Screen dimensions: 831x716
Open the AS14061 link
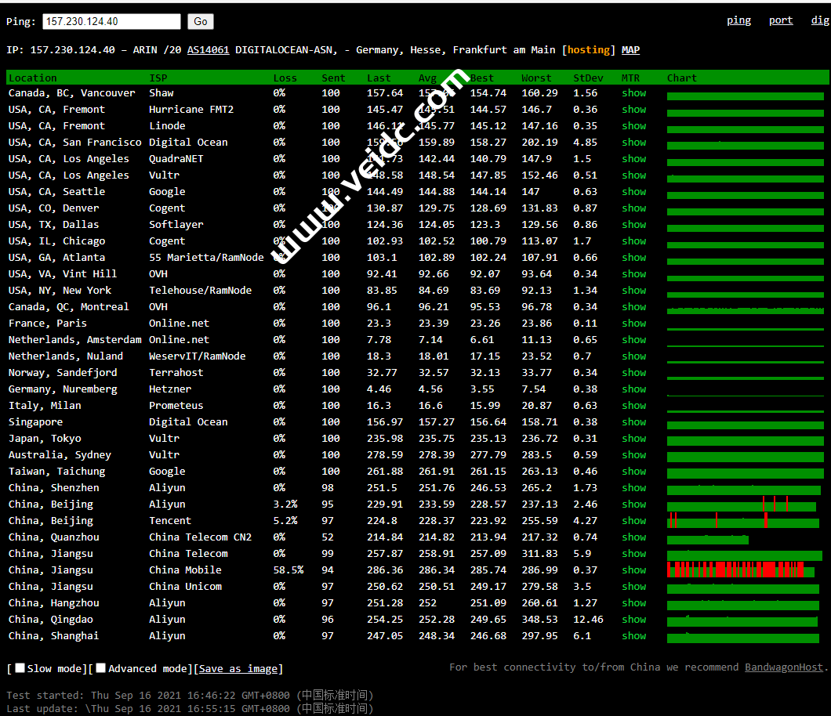[209, 50]
